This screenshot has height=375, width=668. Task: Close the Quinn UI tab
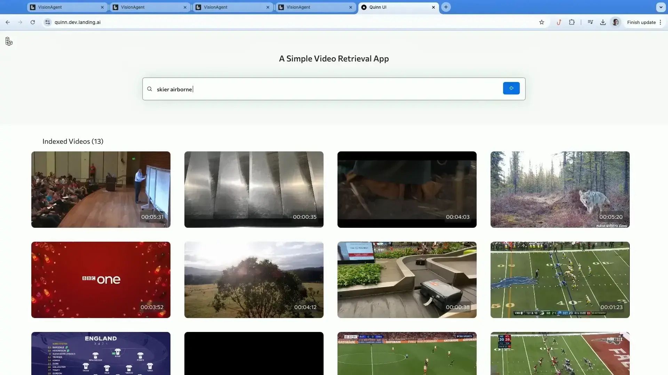click(434, 7)
